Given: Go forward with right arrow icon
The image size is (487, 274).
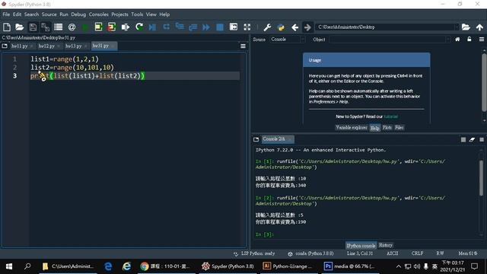Looking at the screenshot, I should click(307, 27).
